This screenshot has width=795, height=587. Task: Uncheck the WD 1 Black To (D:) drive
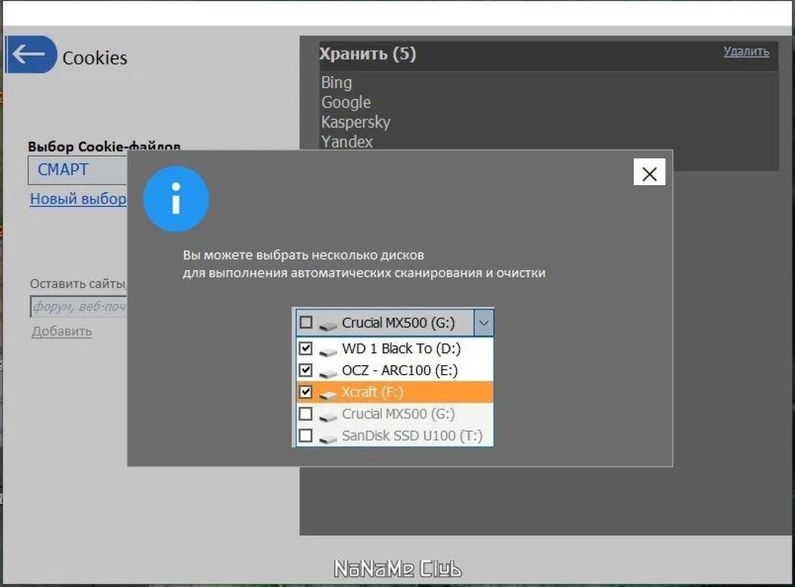coord(306,348)
